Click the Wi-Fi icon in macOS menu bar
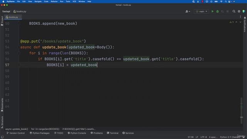 coord(221,2)
